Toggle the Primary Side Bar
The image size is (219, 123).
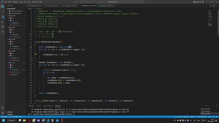point(194,2)
